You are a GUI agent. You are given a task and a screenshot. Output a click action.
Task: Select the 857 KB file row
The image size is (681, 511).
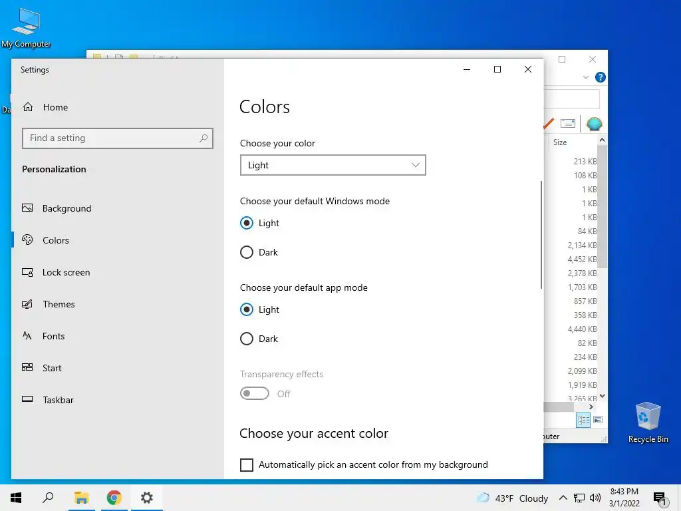pyautogui.click(x=585, y=301)
